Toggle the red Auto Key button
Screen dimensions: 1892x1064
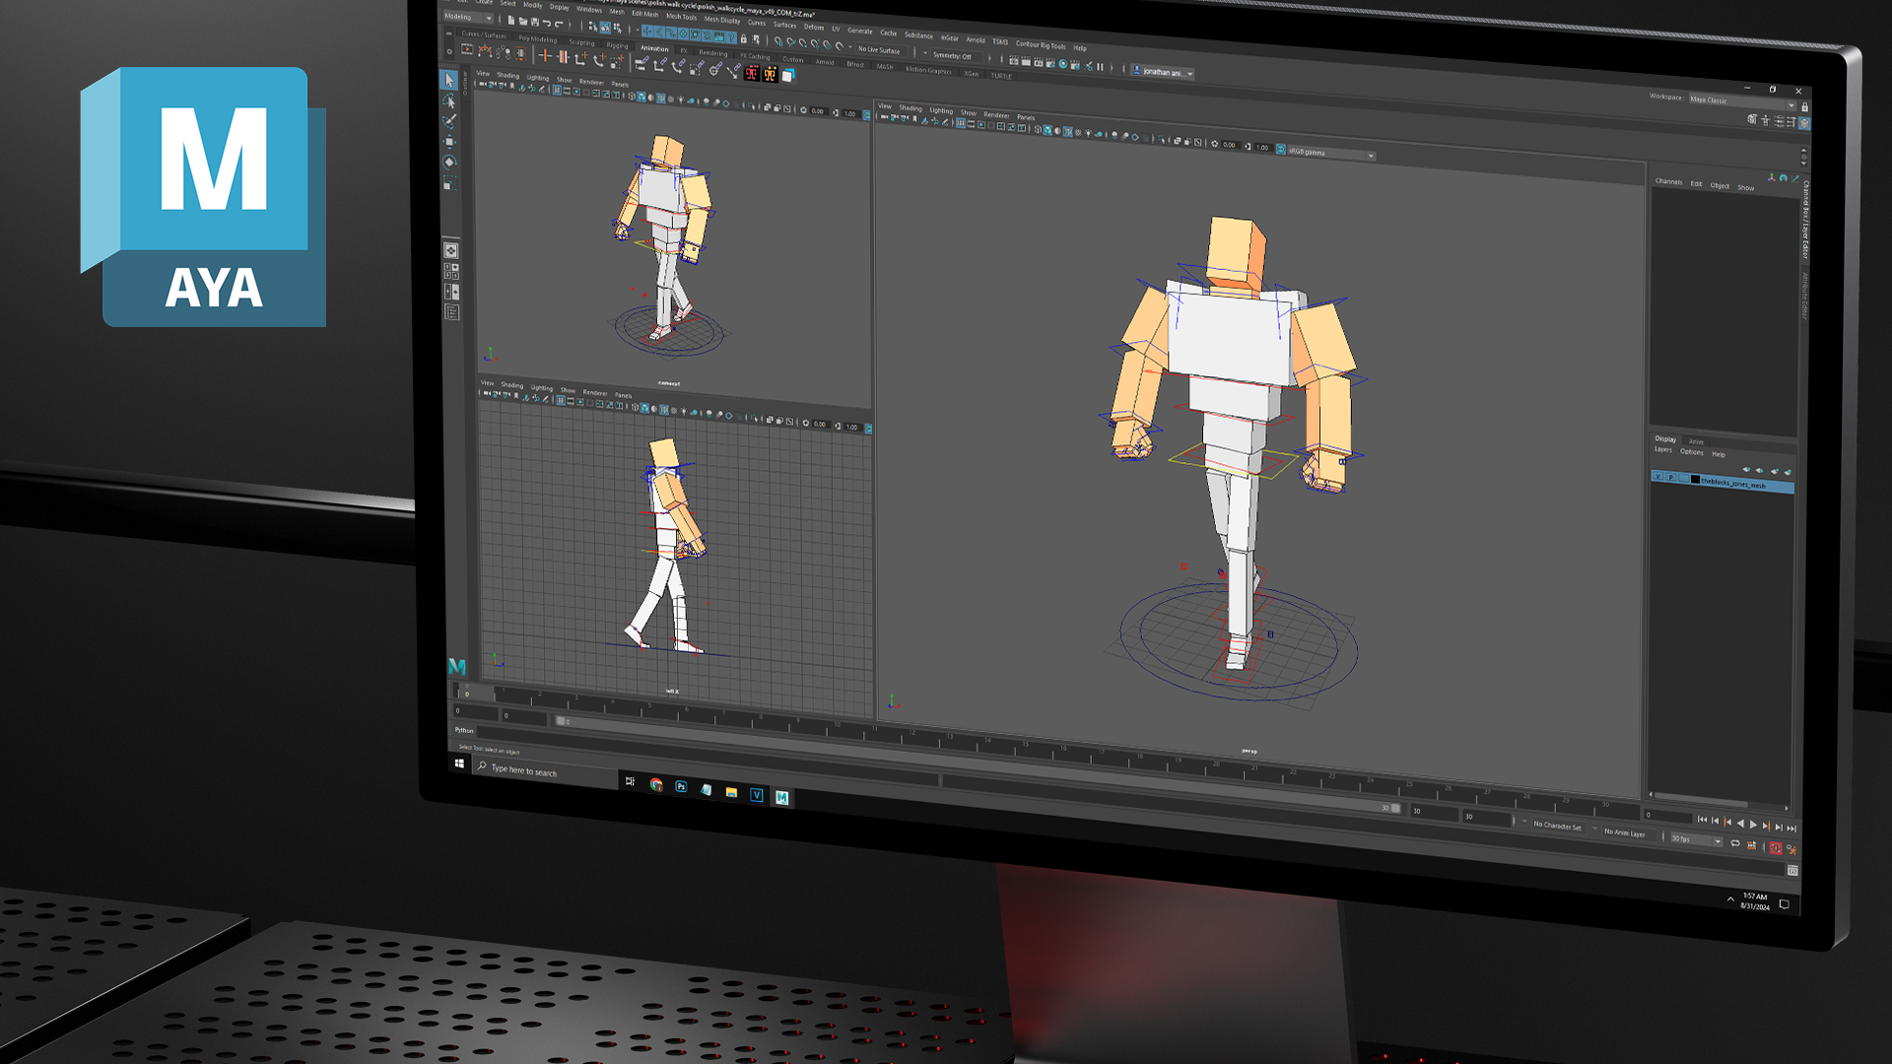tap(1776, 847)
